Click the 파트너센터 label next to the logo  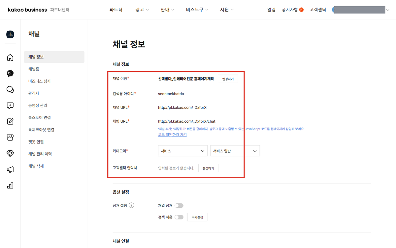point(60,10)
